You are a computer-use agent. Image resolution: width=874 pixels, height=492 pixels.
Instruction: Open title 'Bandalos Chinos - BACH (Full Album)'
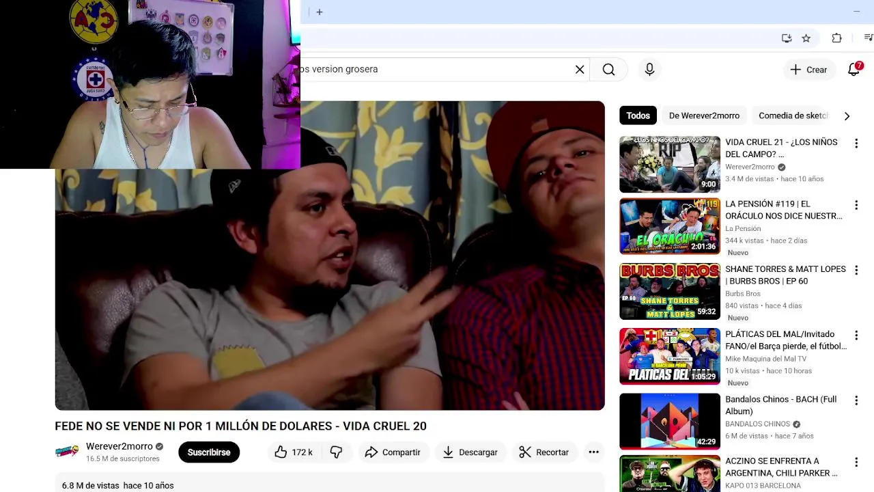coord(780,405)
